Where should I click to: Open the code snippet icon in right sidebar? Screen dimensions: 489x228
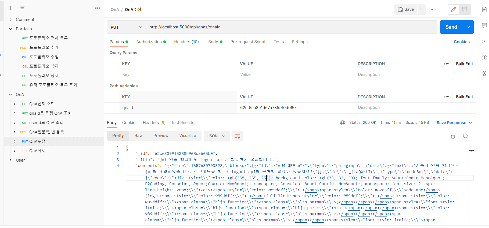484,42
